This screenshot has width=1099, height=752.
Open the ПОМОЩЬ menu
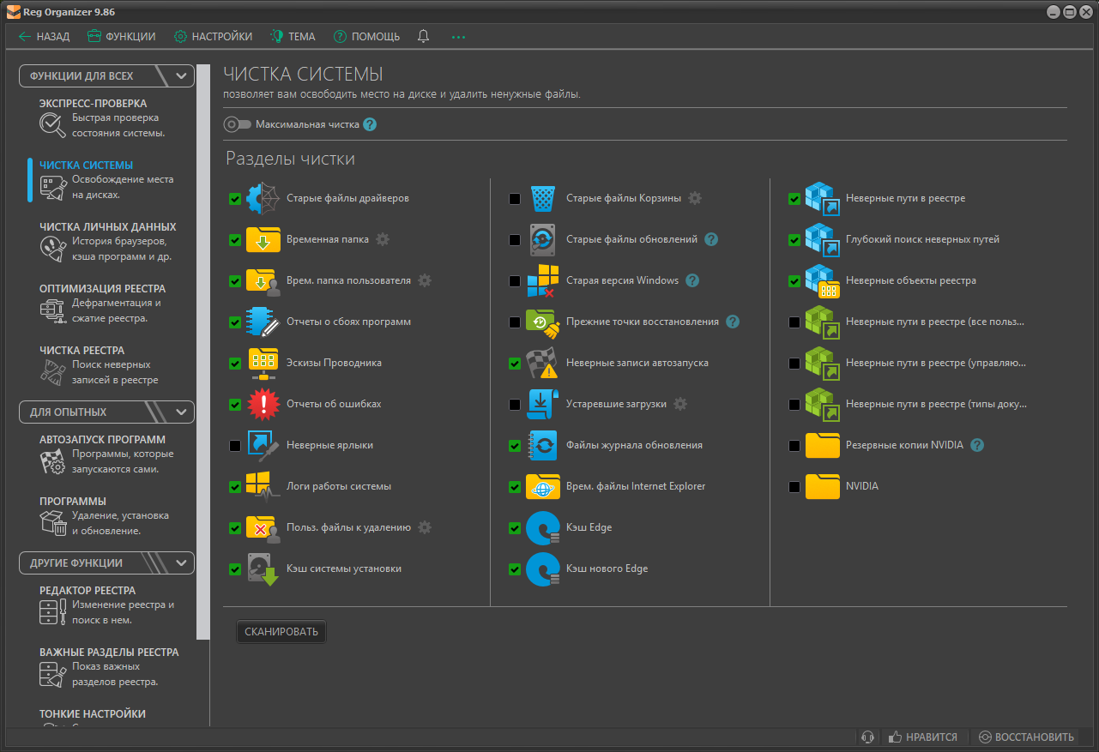[366, 37]
